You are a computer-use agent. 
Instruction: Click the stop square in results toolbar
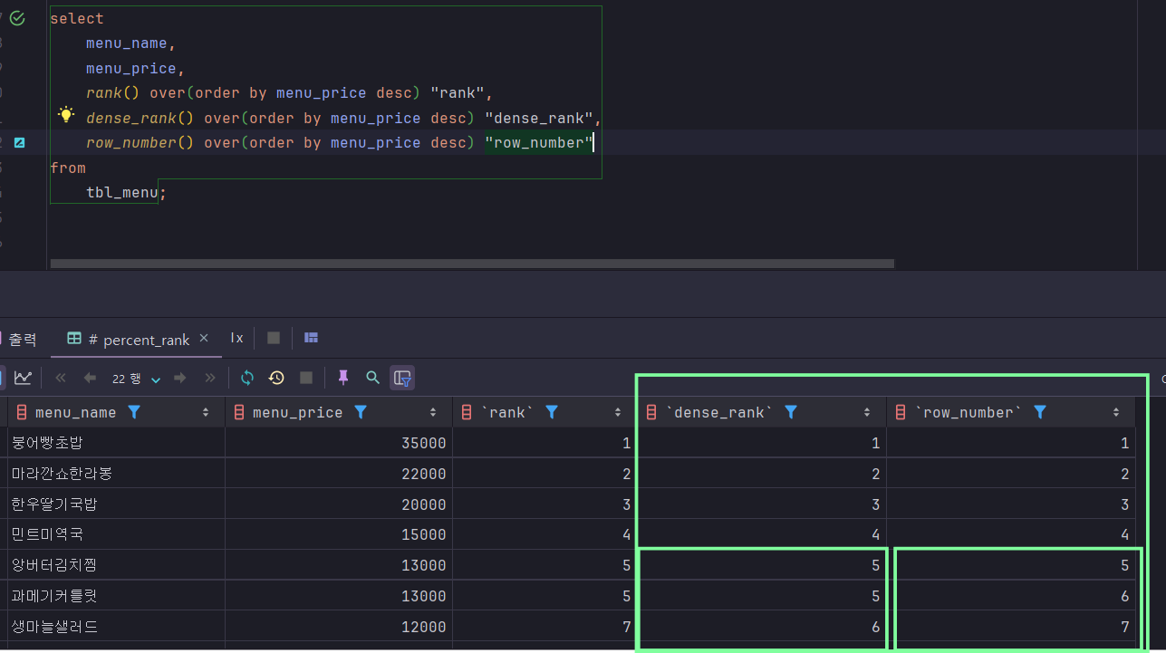click(306, 378)
